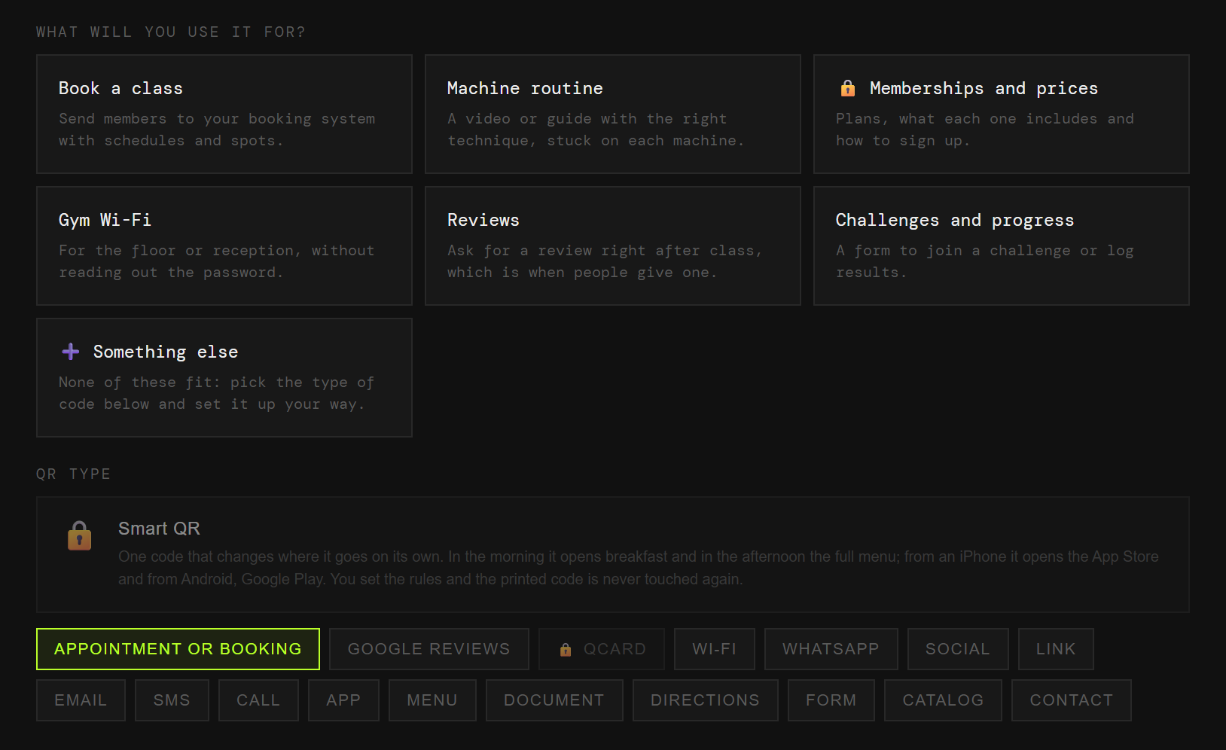Select the App QR type
The image size is (1226, 750).
tap(343, 700)
